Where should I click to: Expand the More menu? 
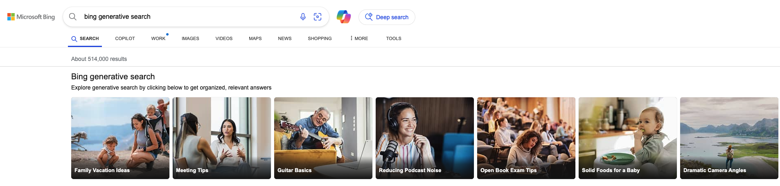[359, 38]
